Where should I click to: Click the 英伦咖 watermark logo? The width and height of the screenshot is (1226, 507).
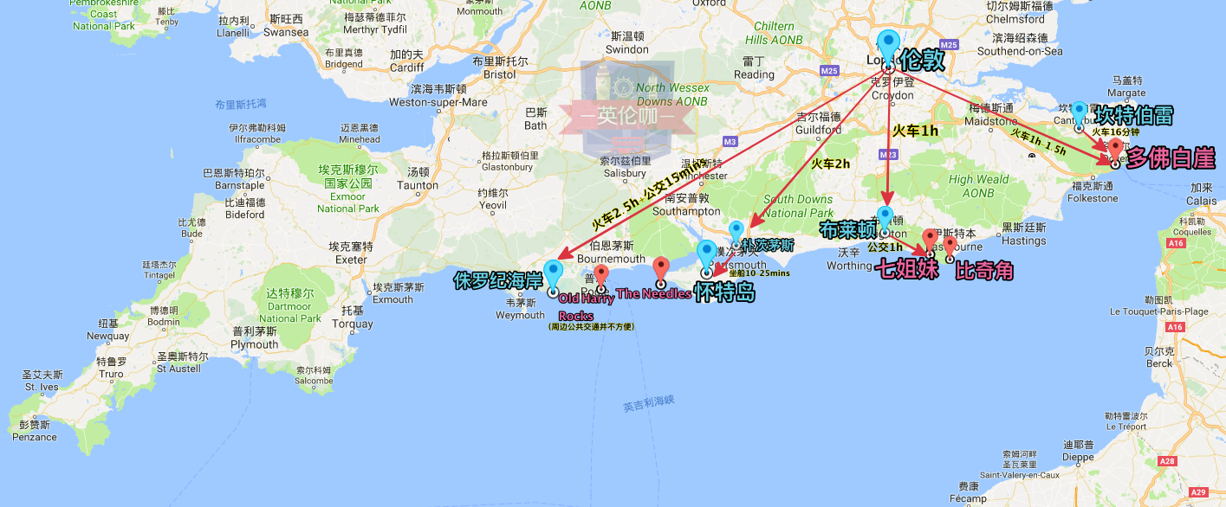(628, 115)
